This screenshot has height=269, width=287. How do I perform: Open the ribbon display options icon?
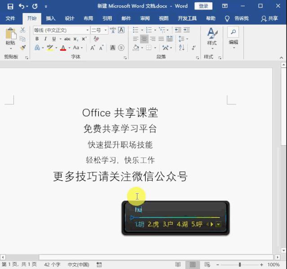point(225,6)
